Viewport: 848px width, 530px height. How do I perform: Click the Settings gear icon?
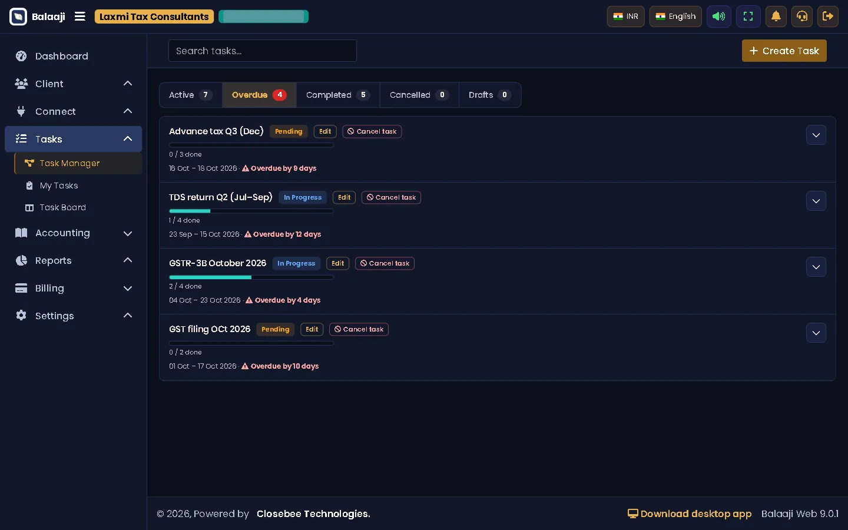[21, 316]
